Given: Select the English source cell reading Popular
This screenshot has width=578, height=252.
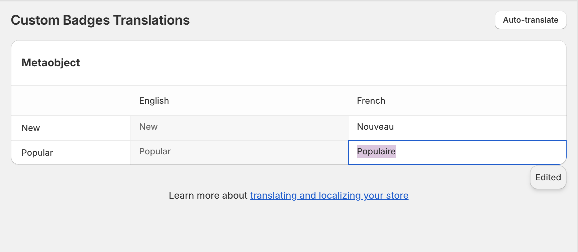Looking at the screenshot, I should (x=239, y=152).
